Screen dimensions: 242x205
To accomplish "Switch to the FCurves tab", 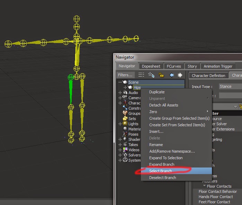I will point(174,66).
